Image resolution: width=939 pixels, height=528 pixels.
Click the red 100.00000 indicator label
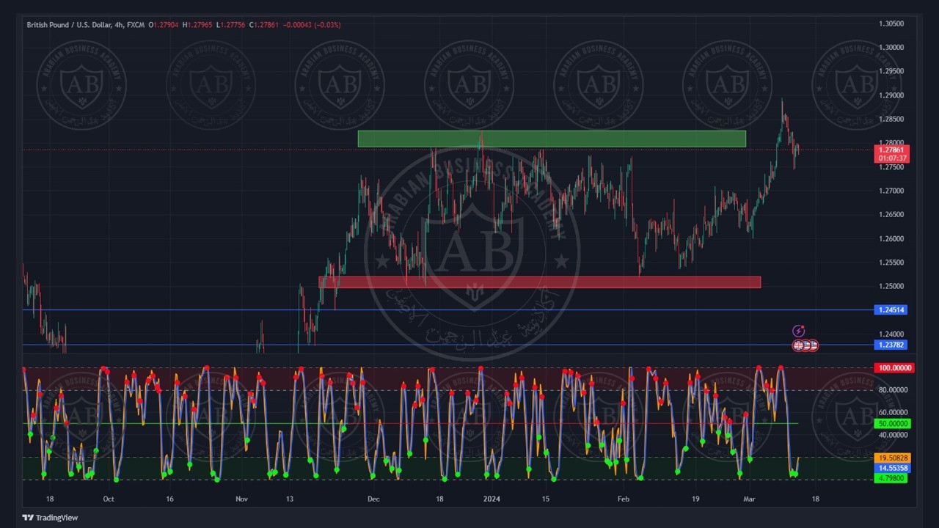(x=894, y=367)
